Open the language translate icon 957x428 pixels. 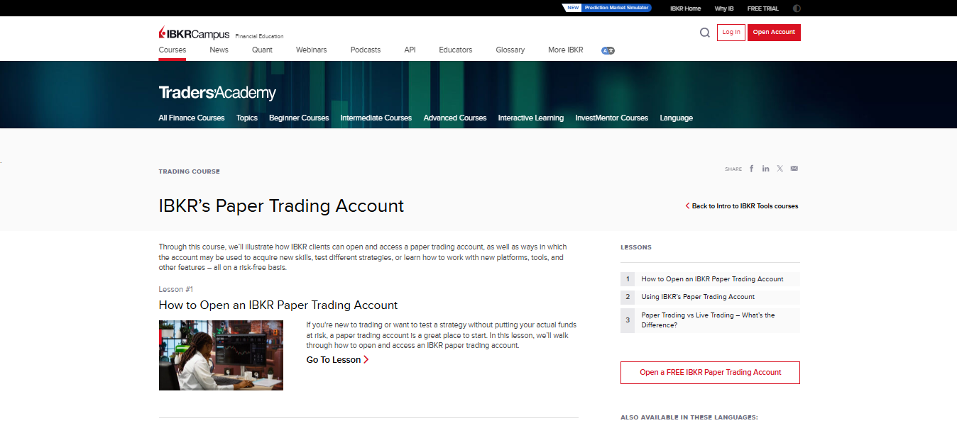click(x=608, y=50)
